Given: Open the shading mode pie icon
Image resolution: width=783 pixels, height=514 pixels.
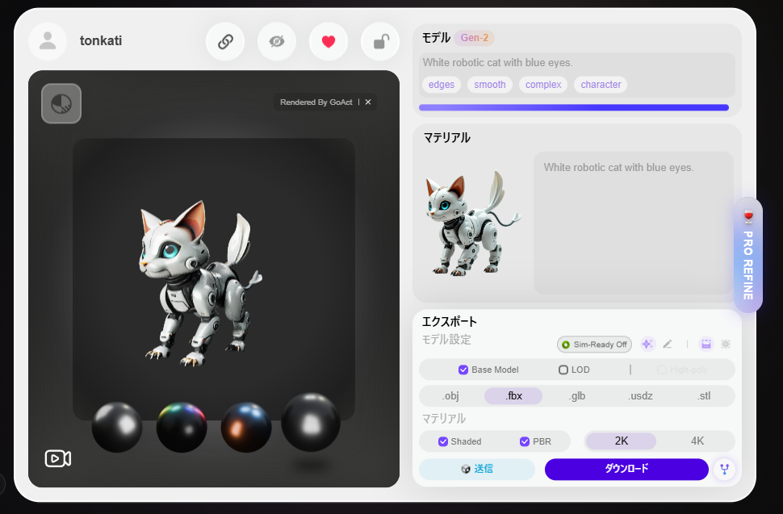Looking at the screenshot, I should [x=61, y=103].
